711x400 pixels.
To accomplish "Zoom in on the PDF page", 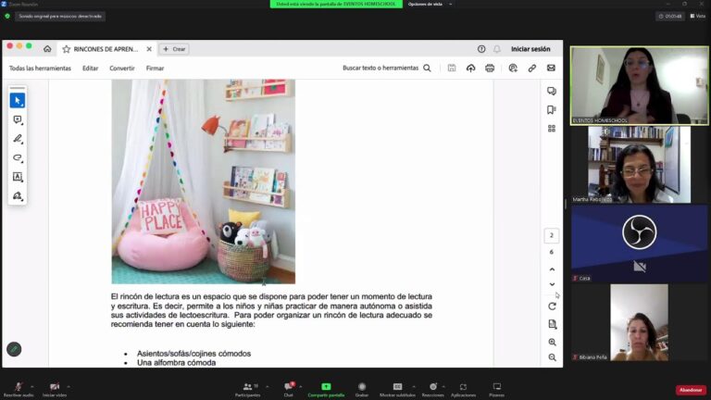I will pos(552,342).
